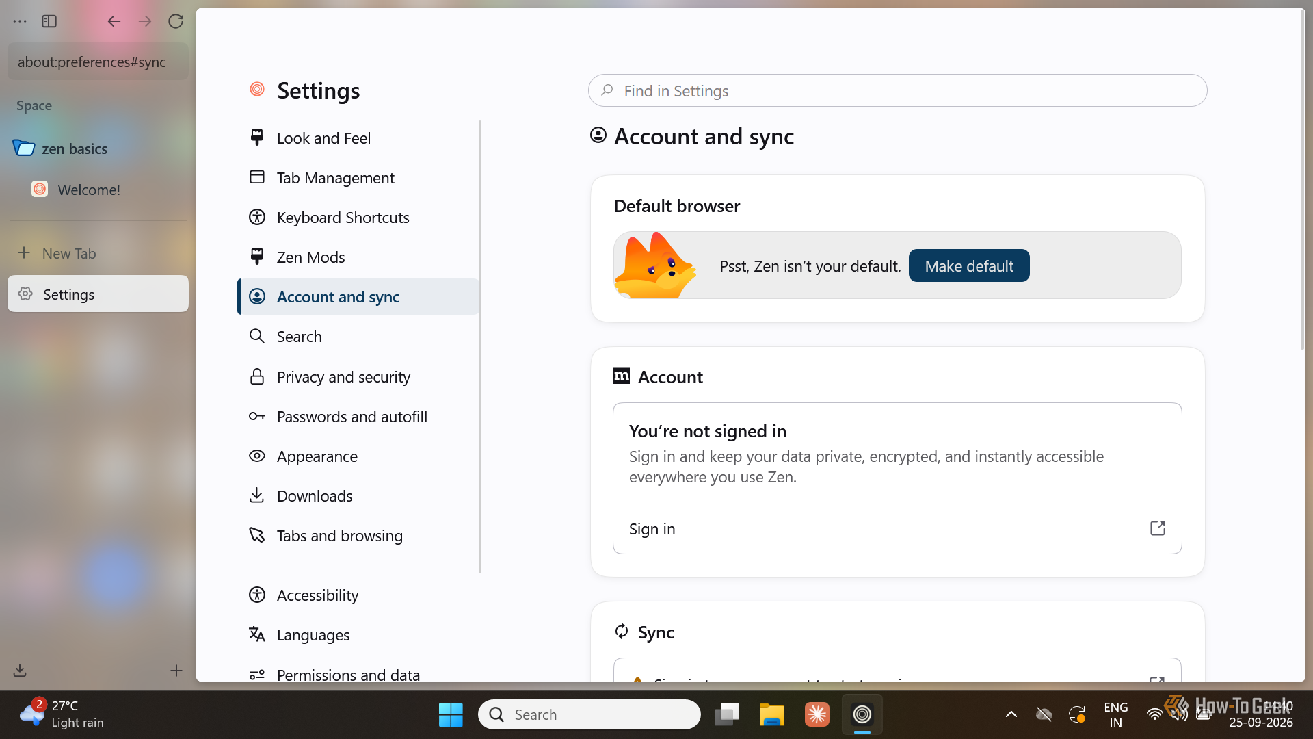Open Downloads settings category
Screen dimensions: 1313x739
pyautogui.click(x=358, y=496)
